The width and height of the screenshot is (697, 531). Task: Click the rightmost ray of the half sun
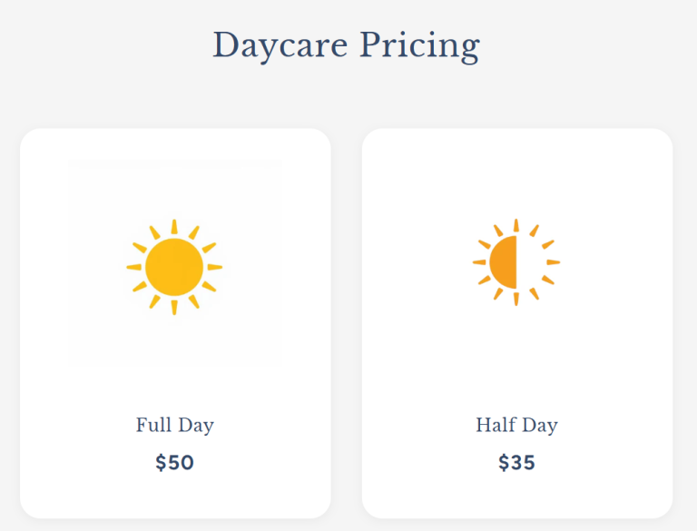[553, 262]
